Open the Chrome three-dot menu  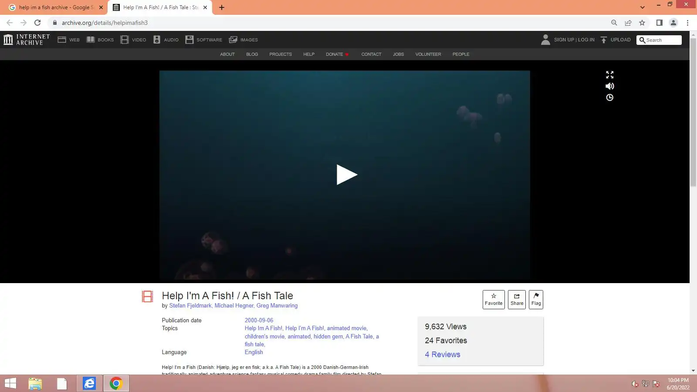point(687,23)
